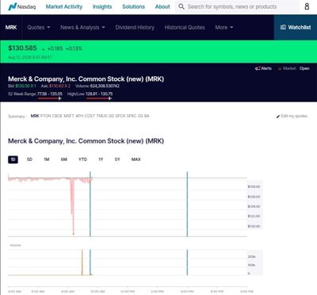Click COST in summary quotes list
Screen dimensions: 317x295
pyautogui.click(x=90, y=116)
